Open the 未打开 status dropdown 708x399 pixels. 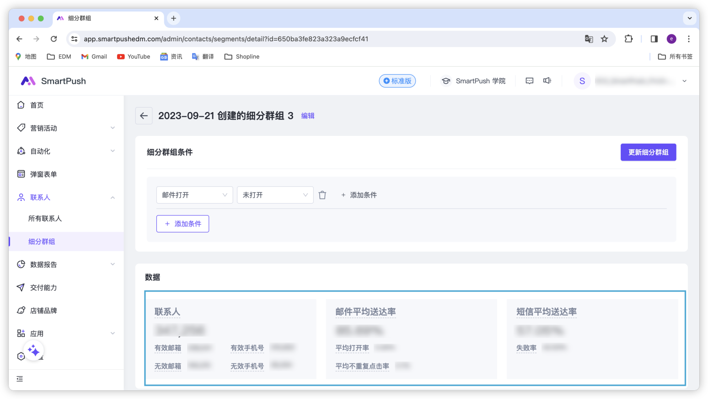(275, 195)
